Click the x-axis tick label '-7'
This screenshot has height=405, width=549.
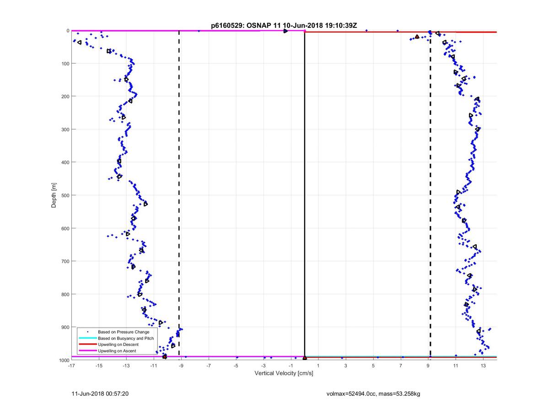(208, 366)
